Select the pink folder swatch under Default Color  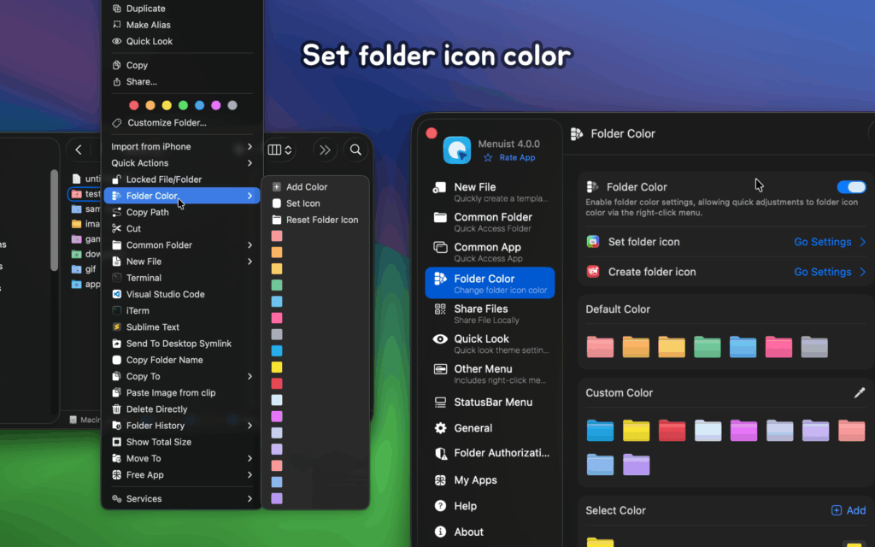(x=601, y=347)
